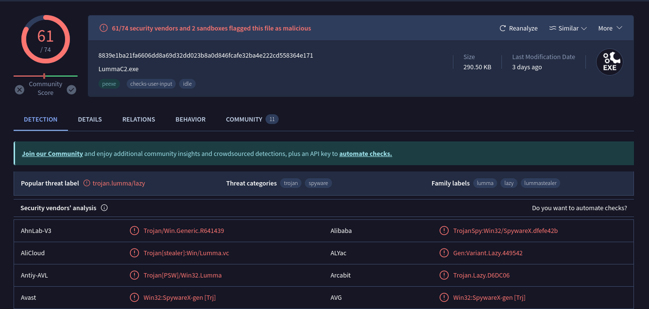Click the Arcabit vendor name

pyautogui.click(x=341, y=275)
